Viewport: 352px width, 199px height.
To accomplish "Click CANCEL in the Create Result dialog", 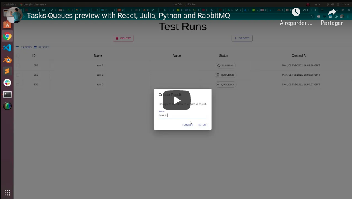I will tap(188, 125).
